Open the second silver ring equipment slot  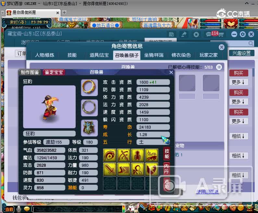89,108
